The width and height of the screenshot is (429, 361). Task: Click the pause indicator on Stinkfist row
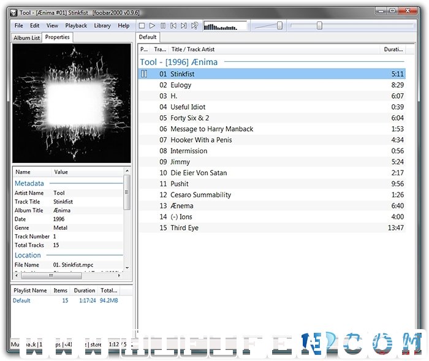tap(144, 74)
